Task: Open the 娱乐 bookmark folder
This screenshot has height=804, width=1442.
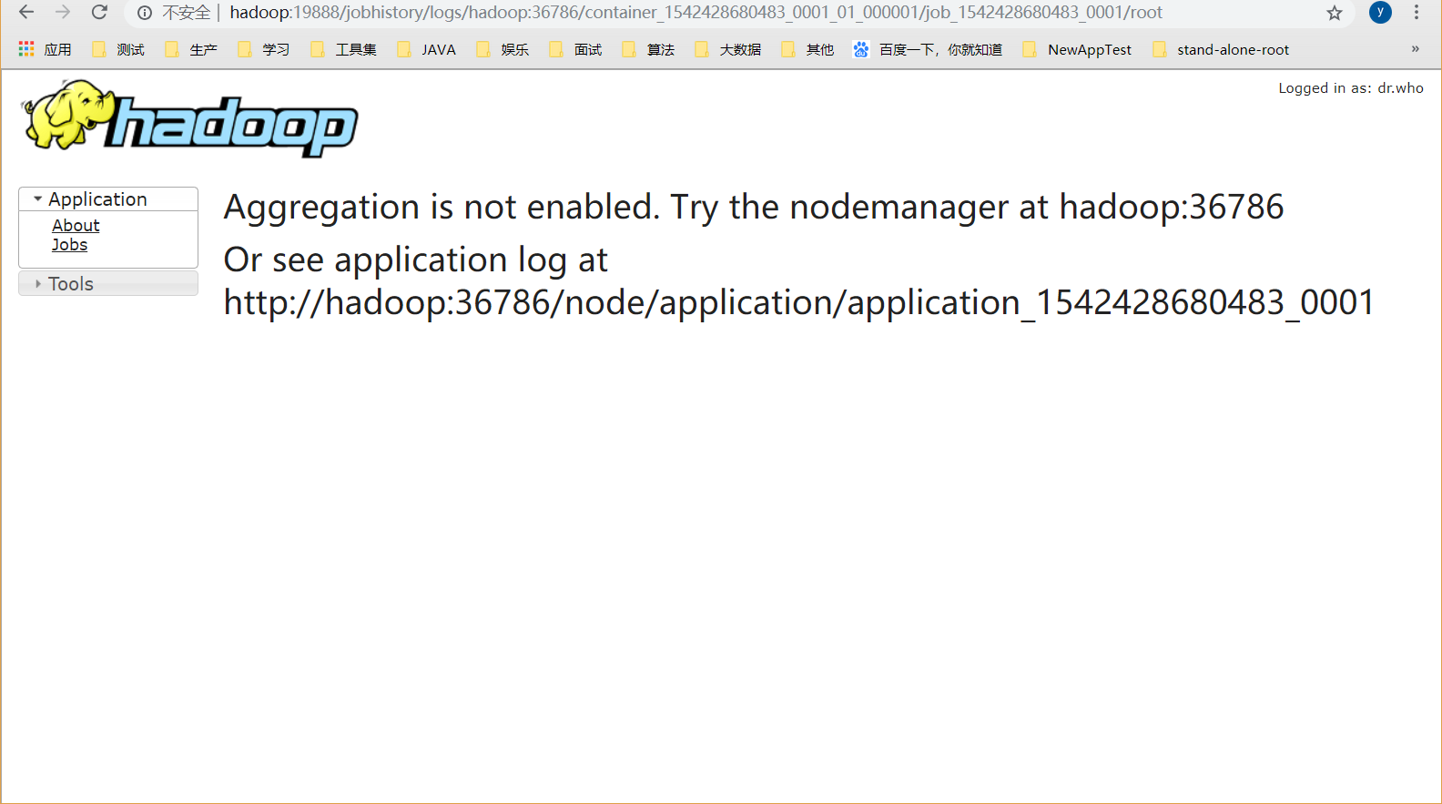Action: (x=503, y=49)
